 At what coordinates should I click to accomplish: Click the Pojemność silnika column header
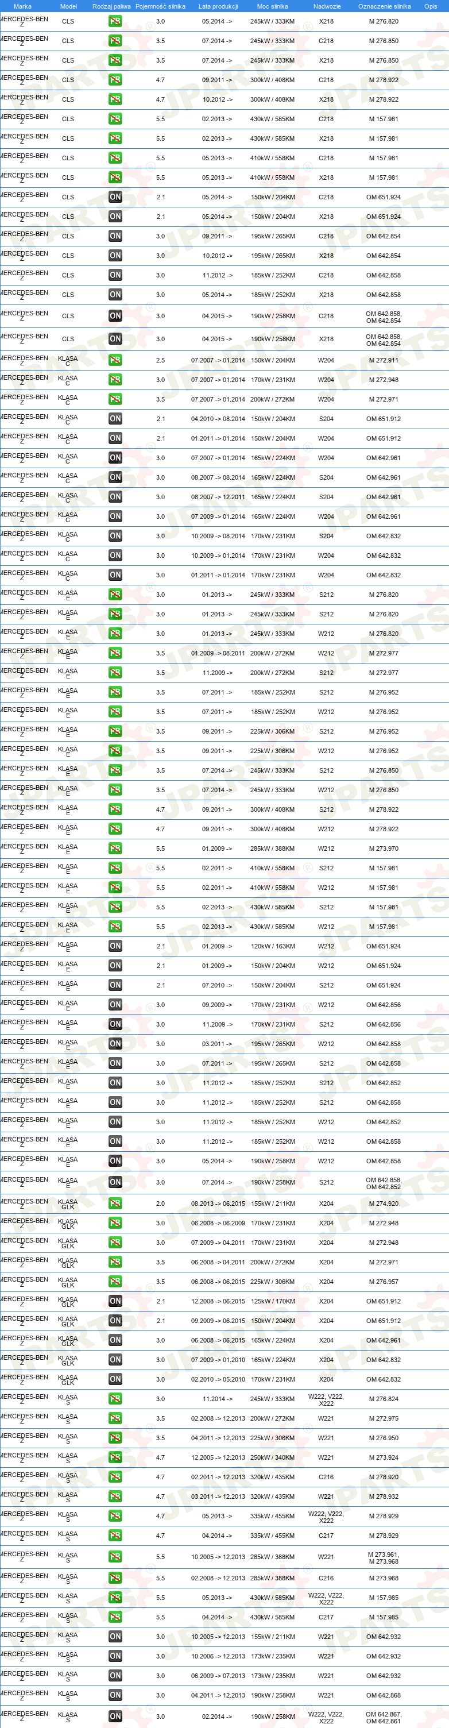tap(160, 6)
